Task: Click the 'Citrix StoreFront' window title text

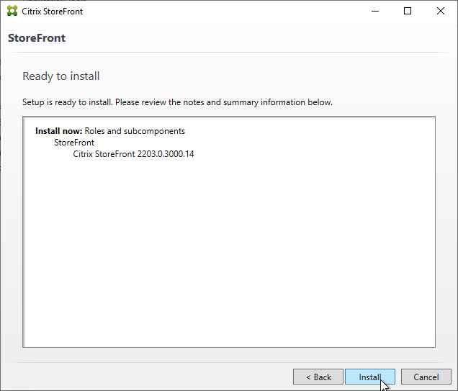Action: coord(53,12)
